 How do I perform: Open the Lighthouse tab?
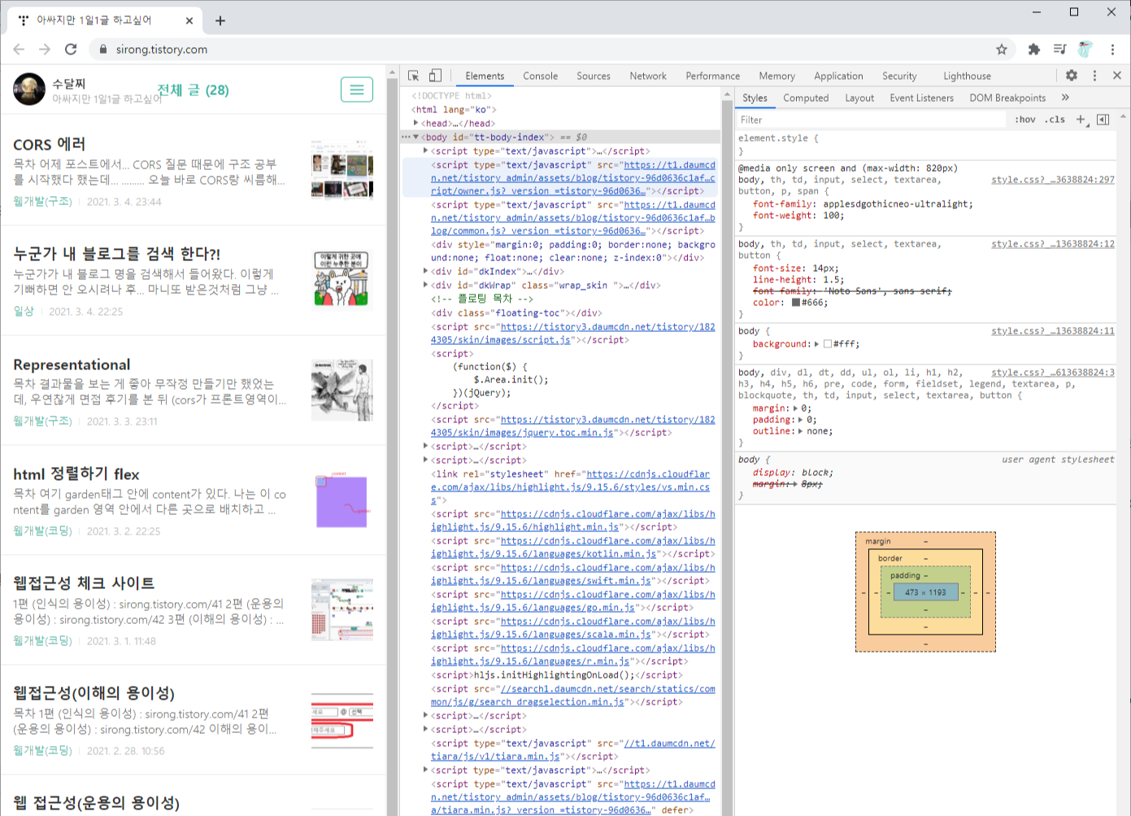[967, 76]
